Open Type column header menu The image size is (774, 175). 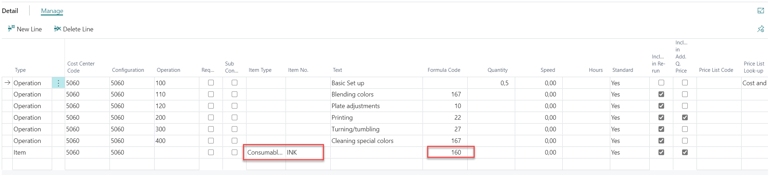(20, 70)
